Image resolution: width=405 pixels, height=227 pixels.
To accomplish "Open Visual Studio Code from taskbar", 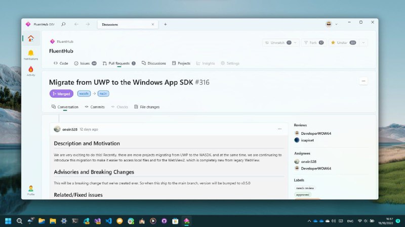I will pyautogui.click(x=109, y=221).
